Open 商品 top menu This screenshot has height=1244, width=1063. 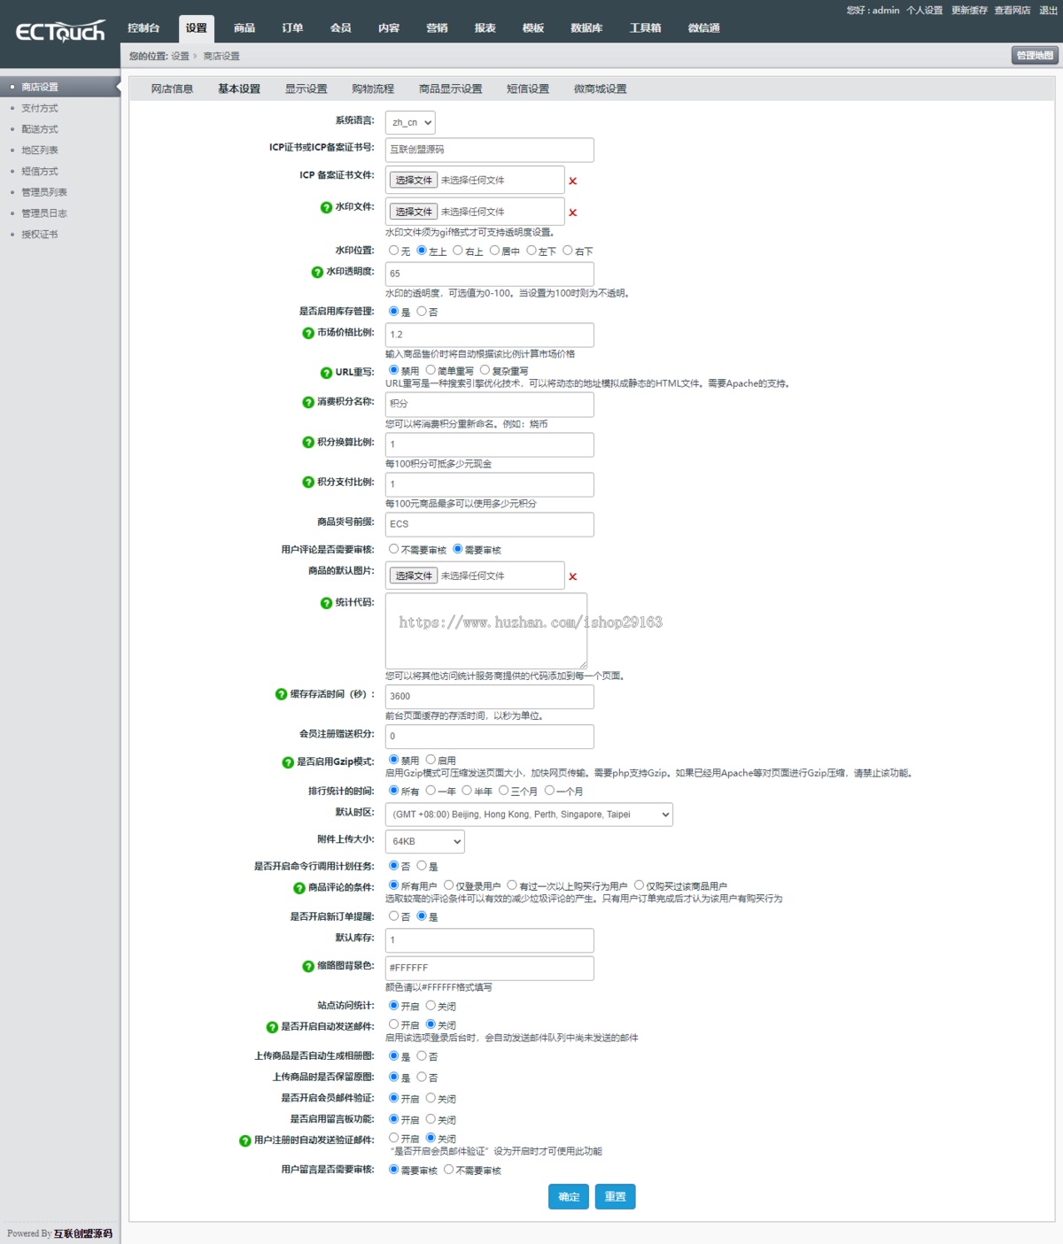coord(244,28)
